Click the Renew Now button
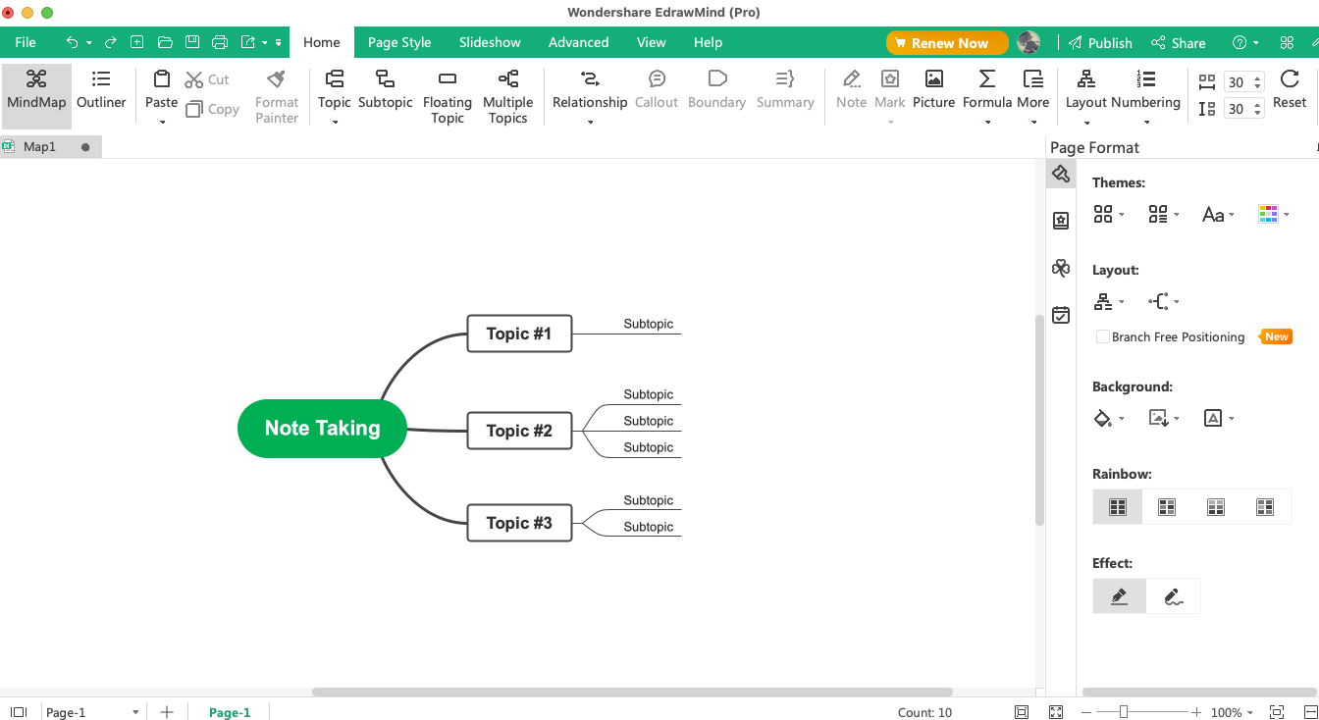The height and width of the screenshot is (720, 1319). pos(947,43)
